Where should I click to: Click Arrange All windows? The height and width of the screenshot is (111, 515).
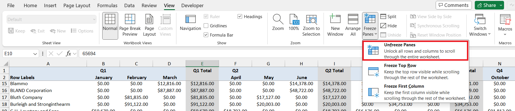[x=353, y=26]
